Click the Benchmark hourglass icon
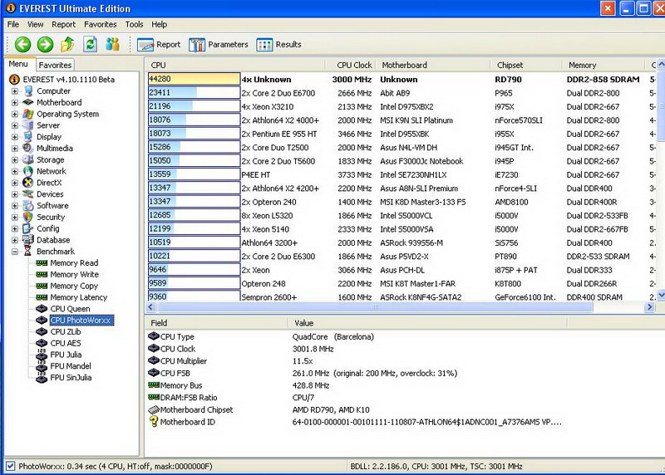This screenshot has width=665, height=475. [x=28, y=252]
